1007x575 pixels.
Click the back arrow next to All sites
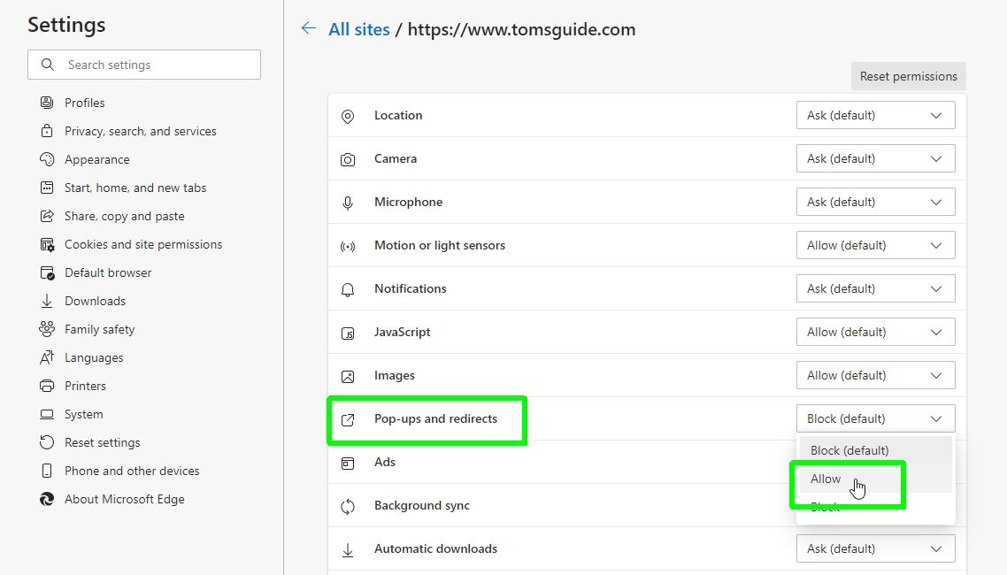[x=309, y=28]
